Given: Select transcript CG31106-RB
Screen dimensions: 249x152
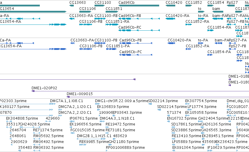Looking at the screenshot, I should [x=86, y=25].
